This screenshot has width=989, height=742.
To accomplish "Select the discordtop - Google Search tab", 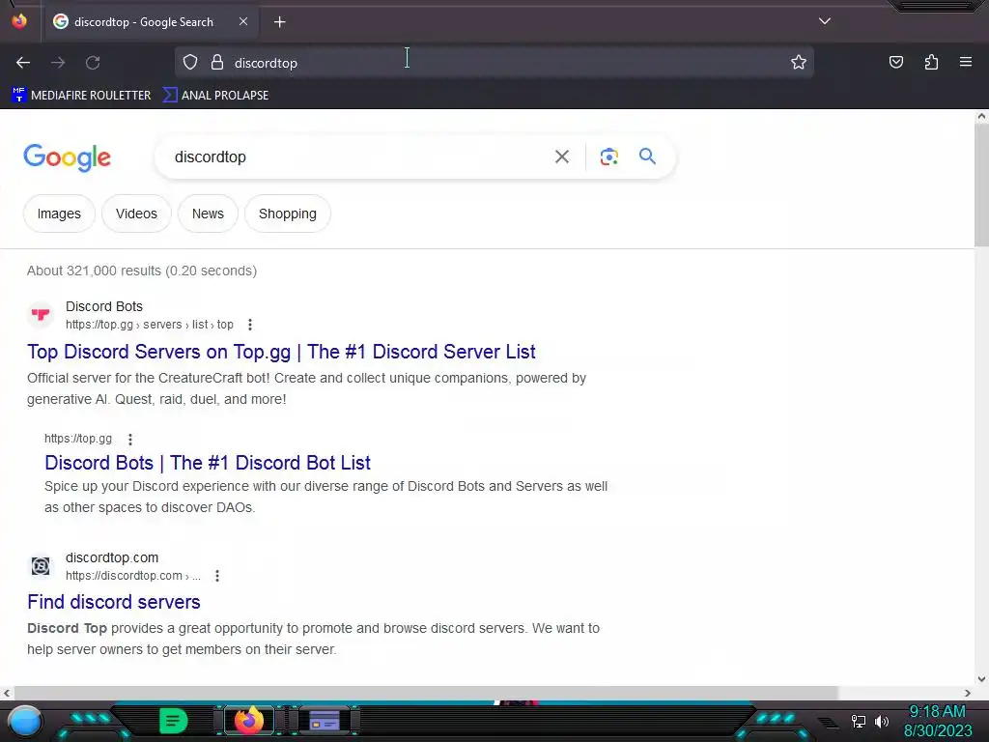I will [x=151, y=22].
